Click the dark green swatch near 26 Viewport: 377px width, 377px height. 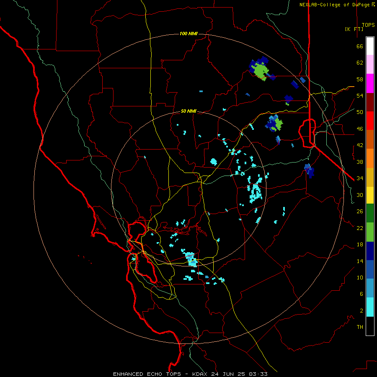pyautogui.click(x=370, y=213)
